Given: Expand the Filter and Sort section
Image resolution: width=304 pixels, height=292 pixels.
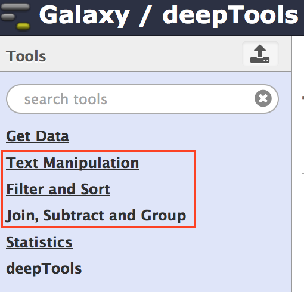Looking at the screenshot, I should coord(58,189).
